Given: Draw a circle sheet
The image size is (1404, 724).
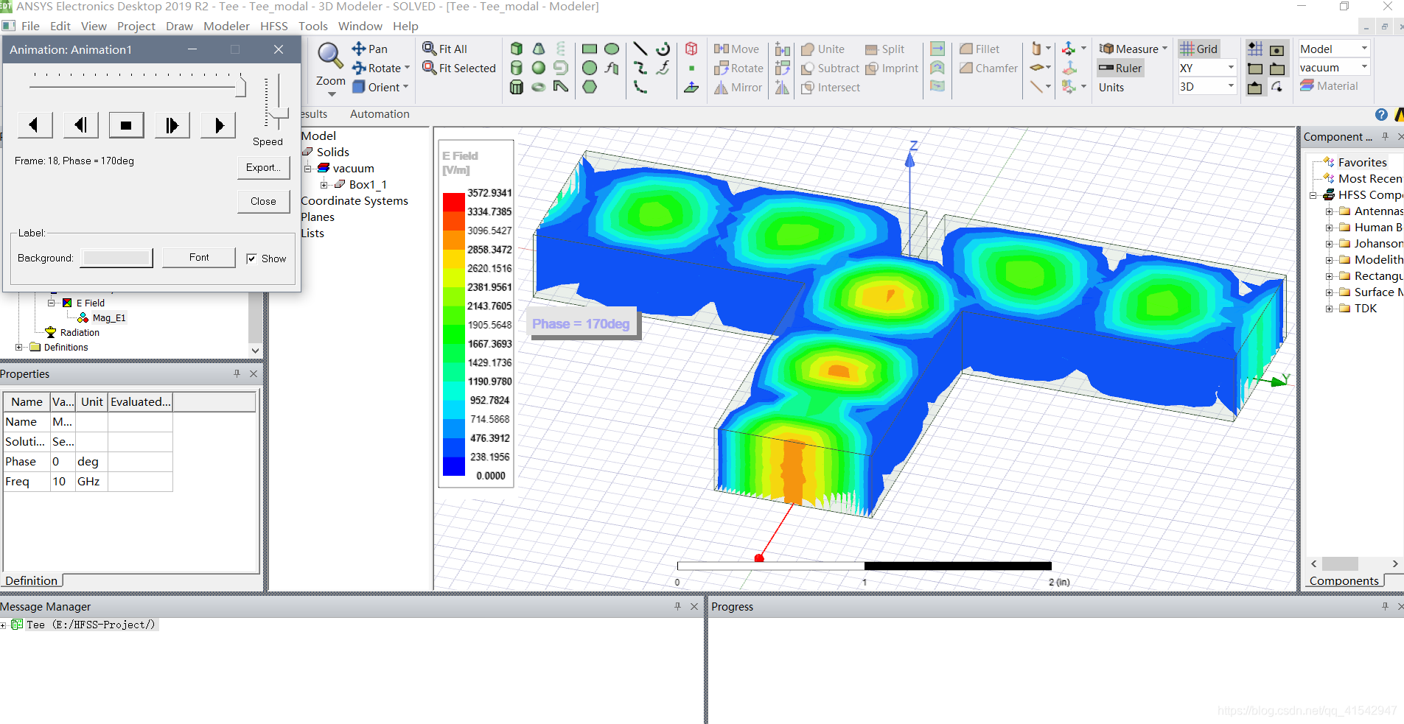Looking at the screenshot, I should click(x=590, y=68).
